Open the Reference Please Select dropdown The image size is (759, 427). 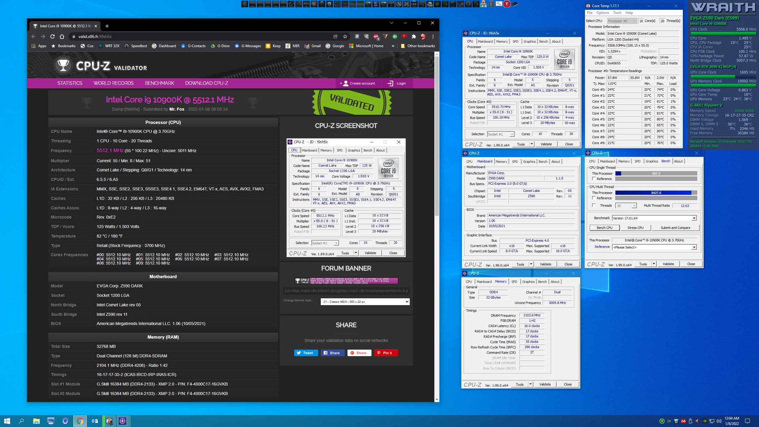[x=694, y=247]
